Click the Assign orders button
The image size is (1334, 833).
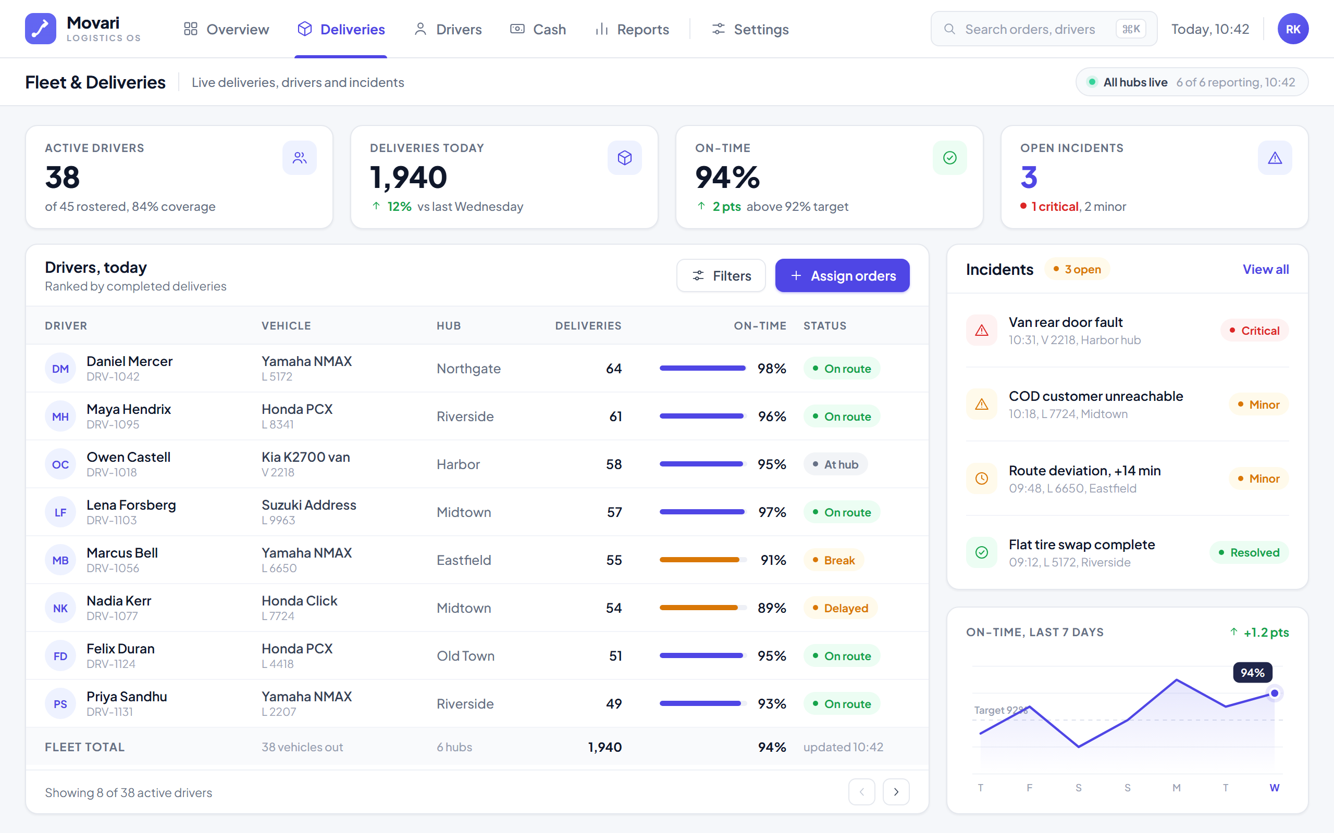[842, 275]
